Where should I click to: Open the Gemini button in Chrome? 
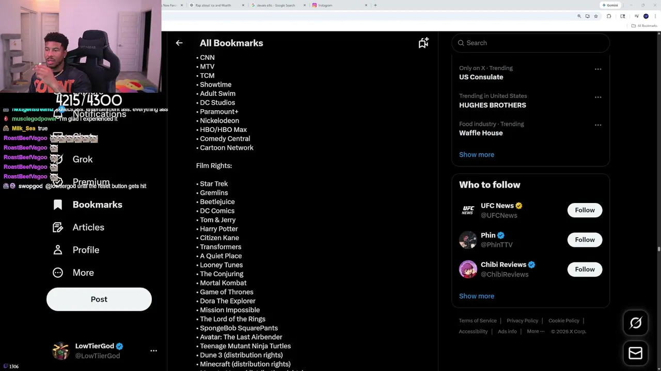(610, 5)
